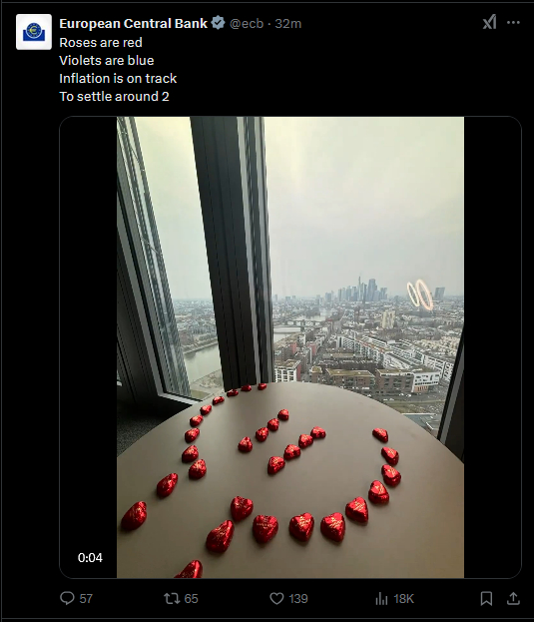
Task: Repost this tweet with the retweet icon
Action: coord(172,598)
